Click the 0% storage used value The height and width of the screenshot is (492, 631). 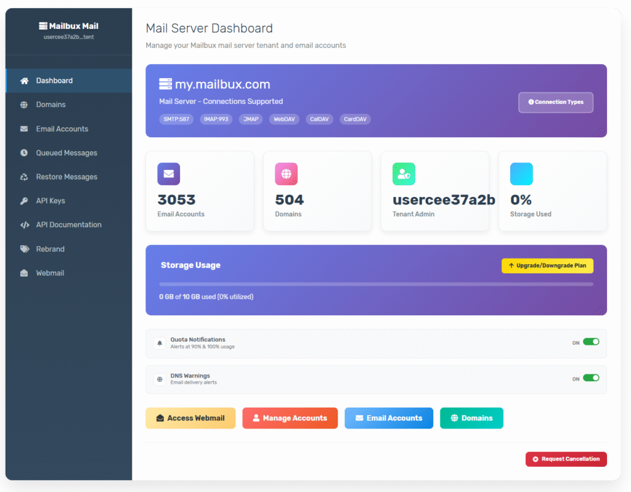pos(521,200)
